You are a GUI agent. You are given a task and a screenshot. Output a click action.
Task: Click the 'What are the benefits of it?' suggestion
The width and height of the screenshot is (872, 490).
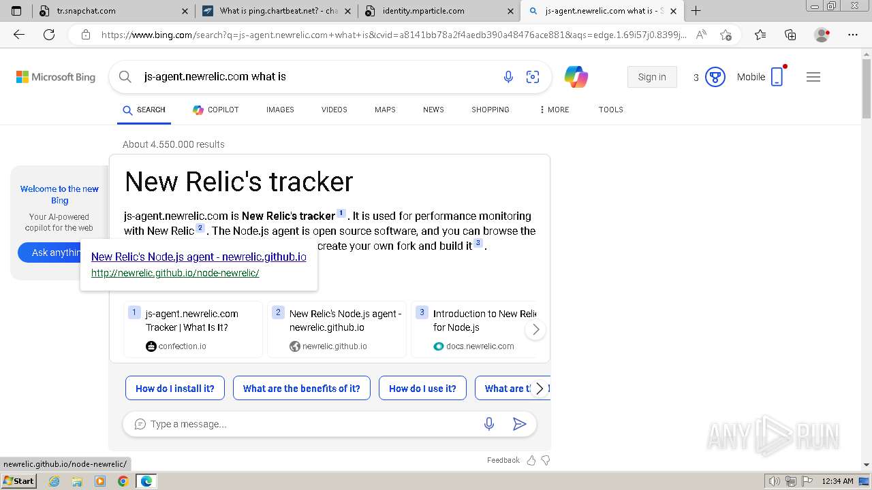tap(302, 389)
